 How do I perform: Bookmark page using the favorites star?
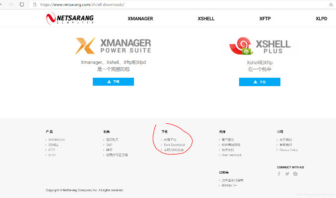[x=331, y=4]
